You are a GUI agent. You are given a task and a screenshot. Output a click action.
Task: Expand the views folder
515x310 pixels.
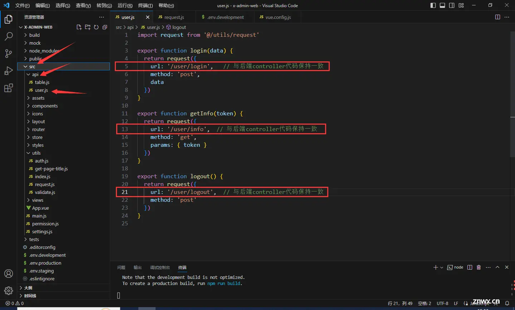pos(38,200)
